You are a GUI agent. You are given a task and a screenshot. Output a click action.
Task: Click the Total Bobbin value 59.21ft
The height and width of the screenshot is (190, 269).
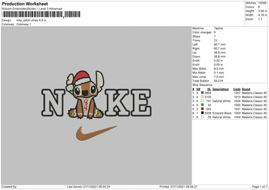[218, 81]
